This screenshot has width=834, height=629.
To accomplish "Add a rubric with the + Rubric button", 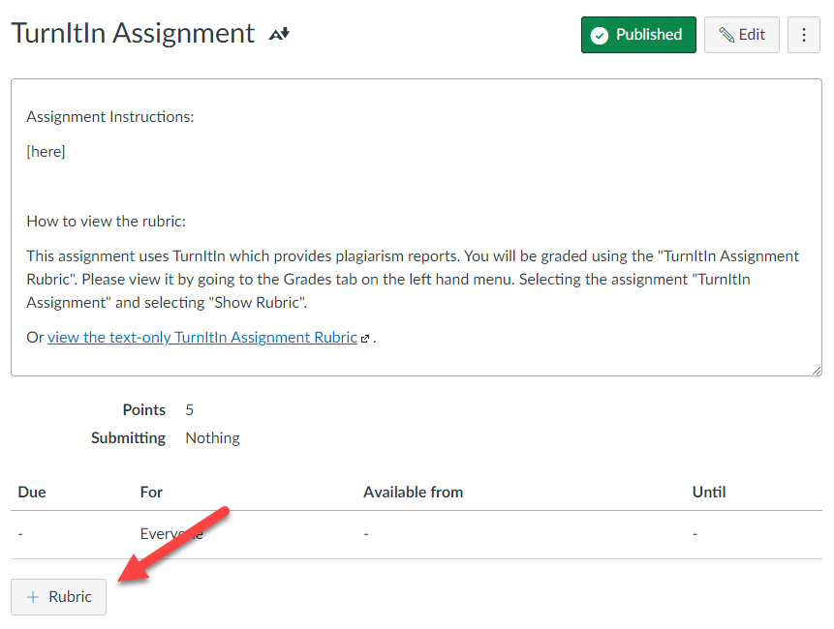I will 58,597.
